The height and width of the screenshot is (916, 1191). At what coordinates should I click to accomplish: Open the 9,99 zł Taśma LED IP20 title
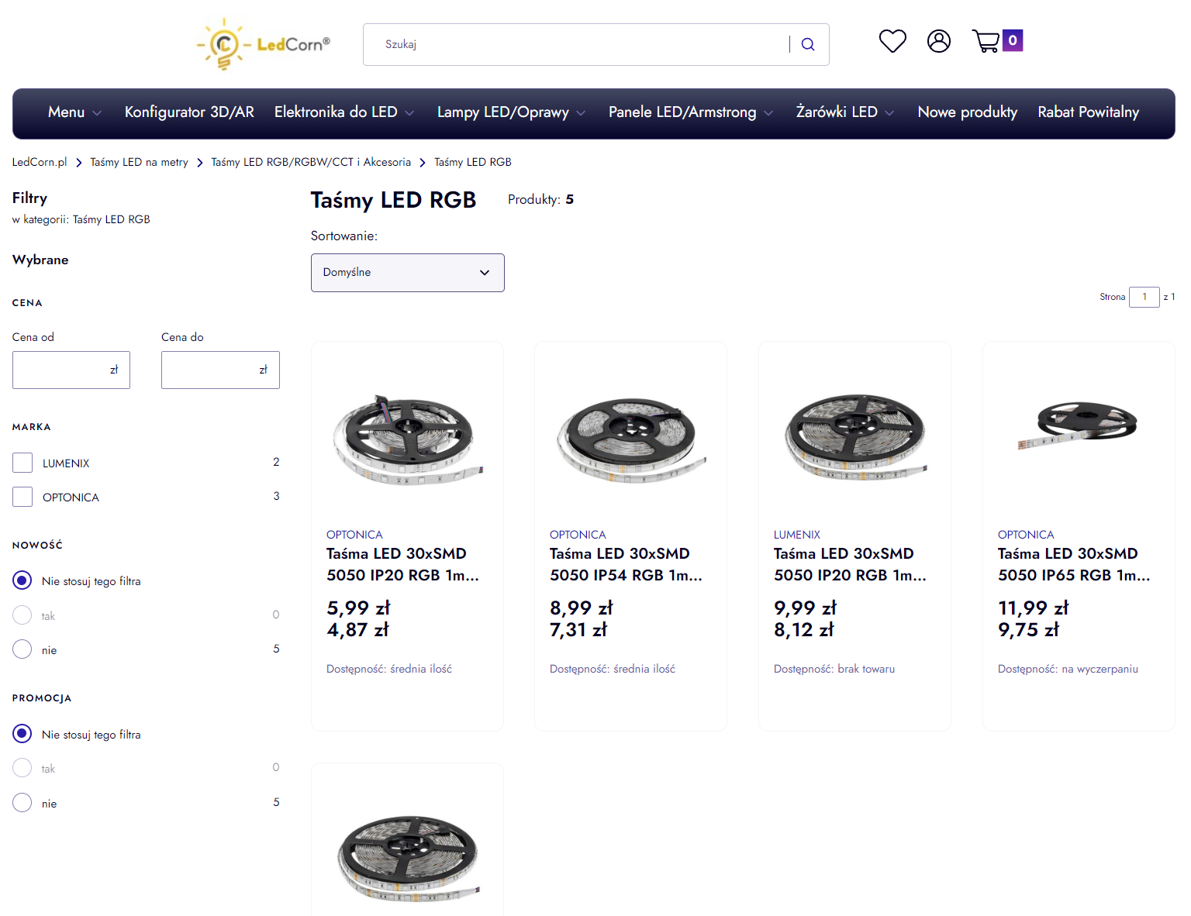850,564
